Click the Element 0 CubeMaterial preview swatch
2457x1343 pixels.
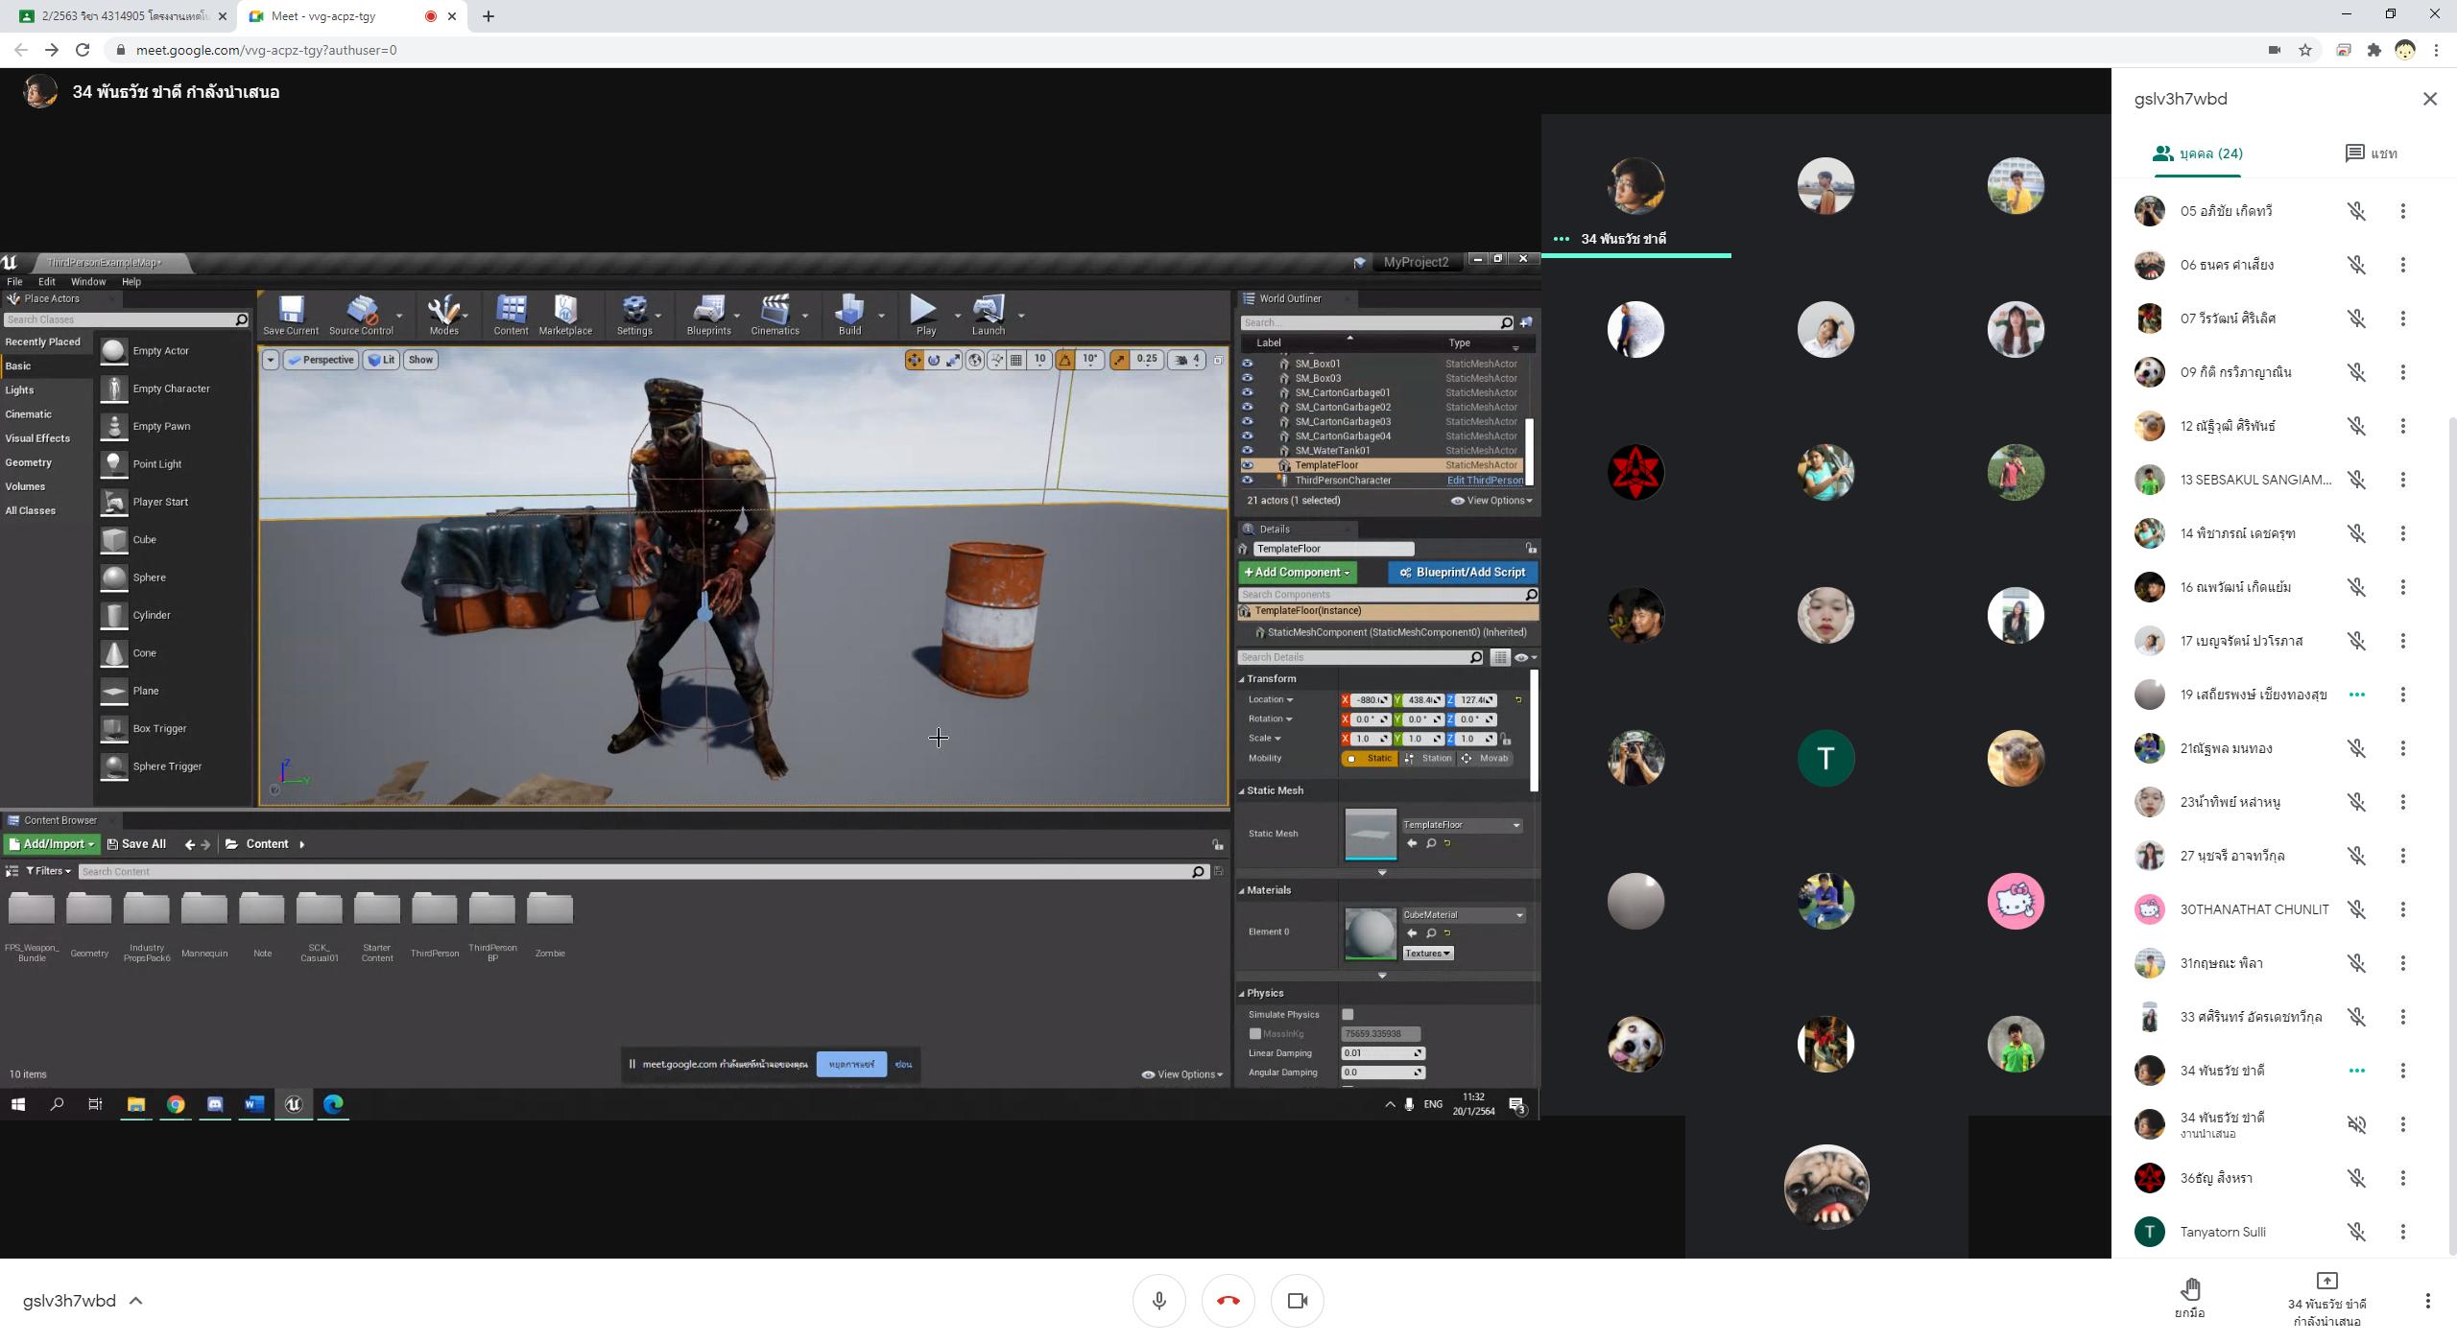pyautogui.click(x=1370, y=932)
